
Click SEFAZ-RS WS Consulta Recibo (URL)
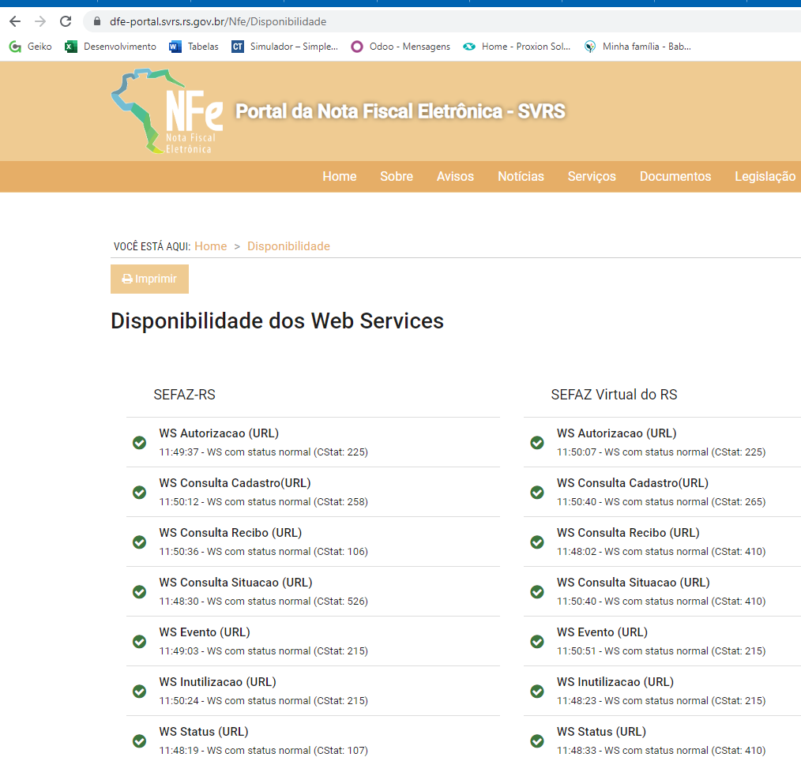click(231, 533)
